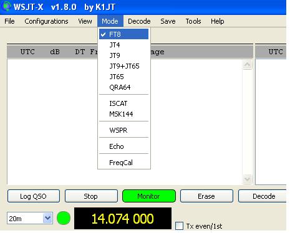Click the Decode button below panes
This screenshot has width=290, height=233.
click(263, 196)
